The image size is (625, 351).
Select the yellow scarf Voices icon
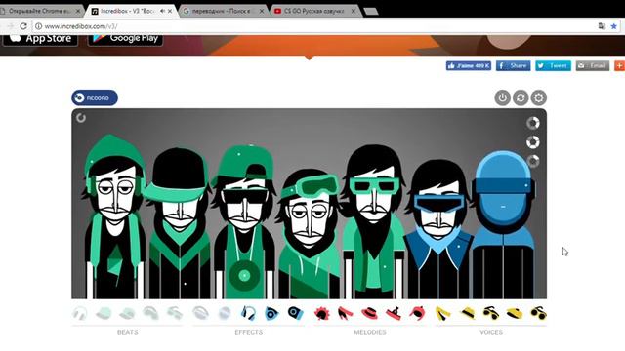coord(442,314)
